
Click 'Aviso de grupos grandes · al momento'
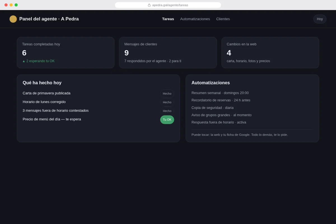point(221,115)
